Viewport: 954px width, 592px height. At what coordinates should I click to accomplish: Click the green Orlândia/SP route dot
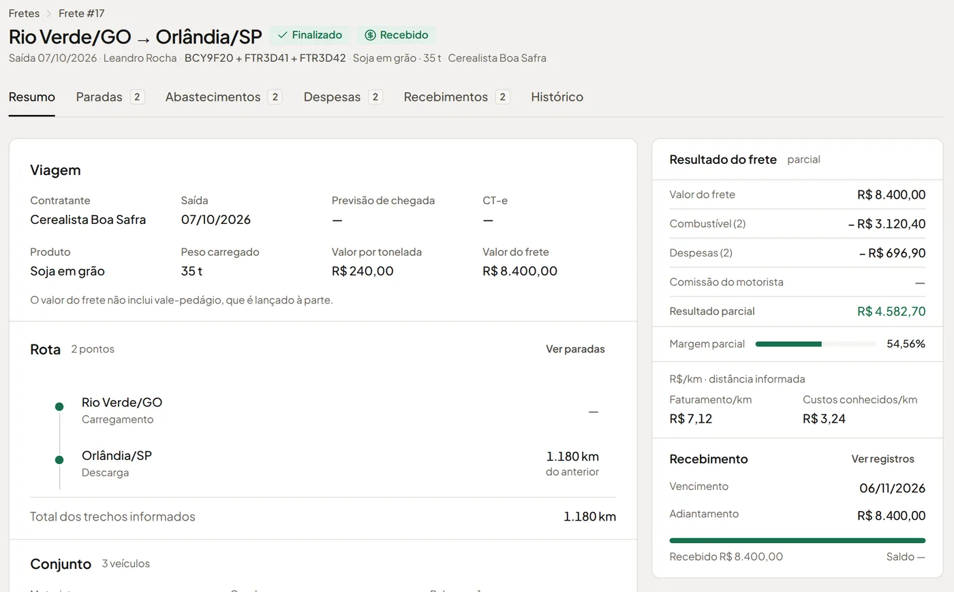pyautogui.click(x=59, y=460)
